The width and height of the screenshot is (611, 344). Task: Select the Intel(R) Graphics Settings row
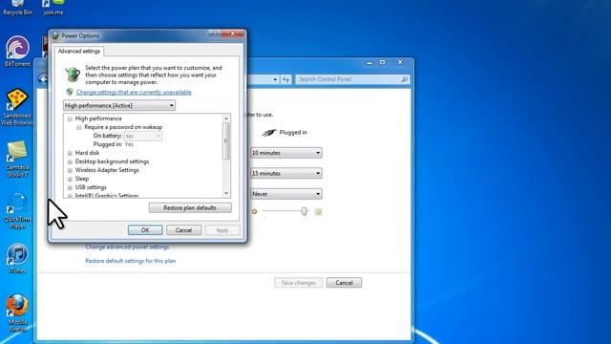pos(106,195)
